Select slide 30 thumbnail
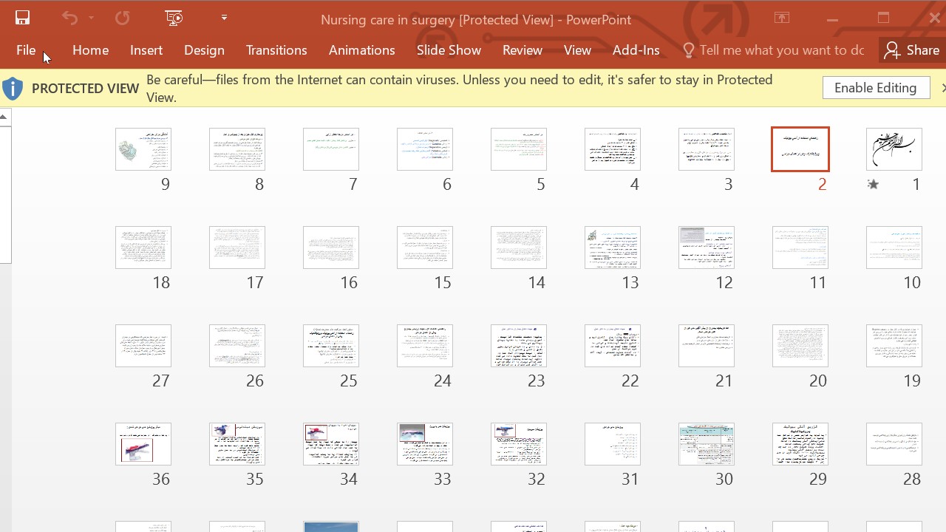 707,444
